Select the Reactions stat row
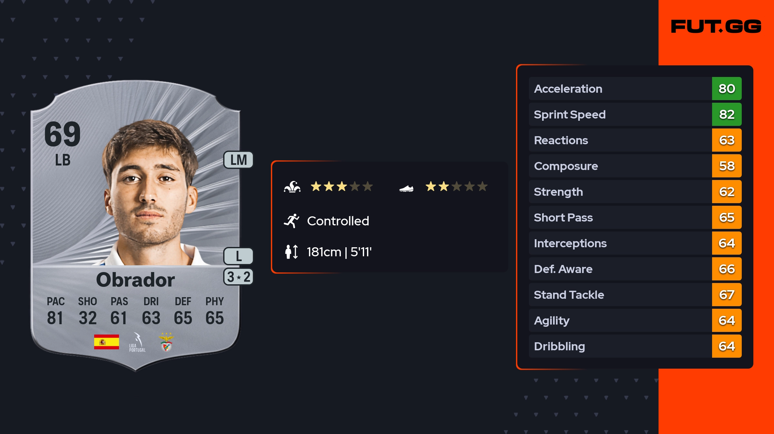The height and width of the screenshot is (434, 774). click(619, 140)
